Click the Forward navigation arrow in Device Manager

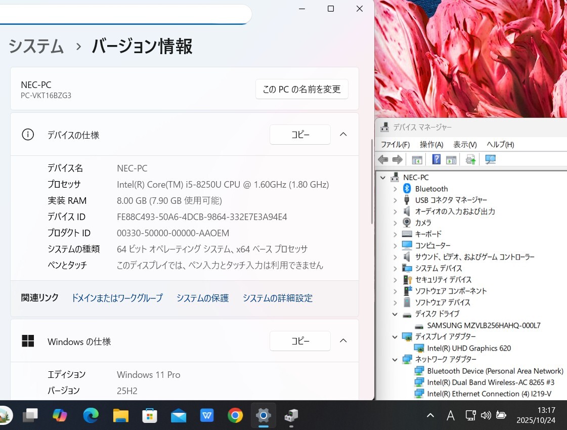pyautogui.click(x=398, y=159)
